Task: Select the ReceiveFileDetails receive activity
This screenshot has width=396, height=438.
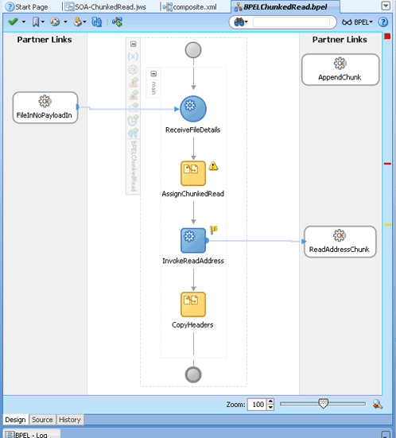Action: 193,109
